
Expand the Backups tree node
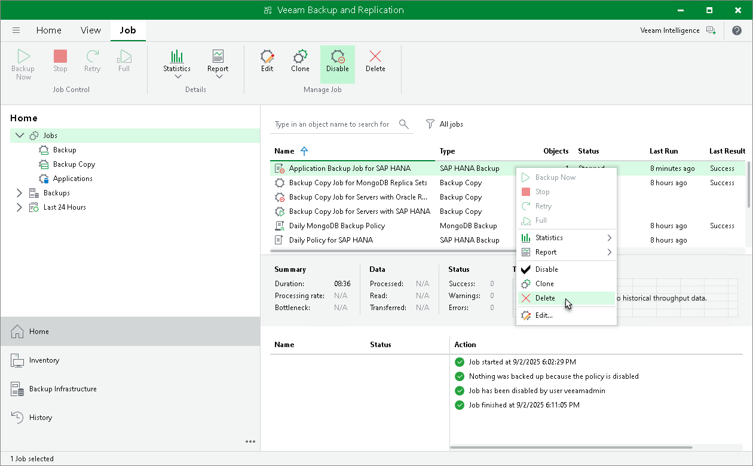[x=19, y=192]
